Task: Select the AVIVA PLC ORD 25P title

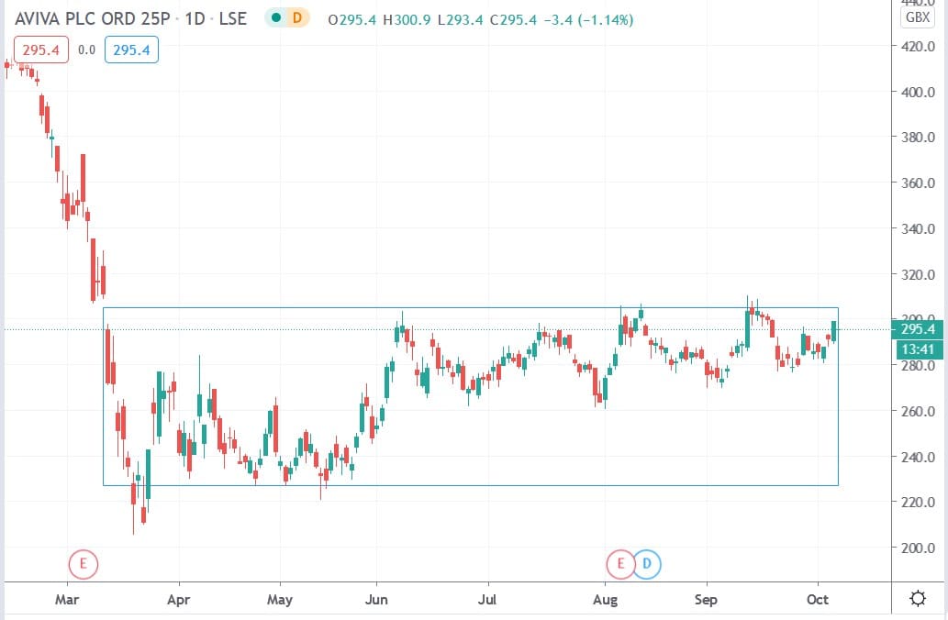Action: (92, 19)
